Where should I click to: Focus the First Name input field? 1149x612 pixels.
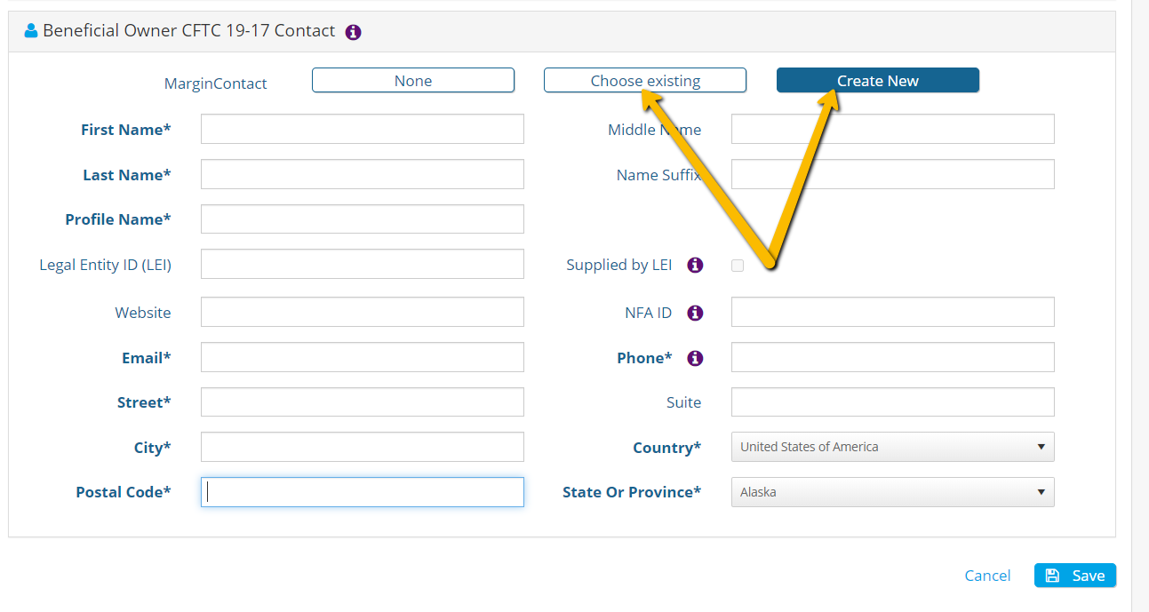(363, 129)
